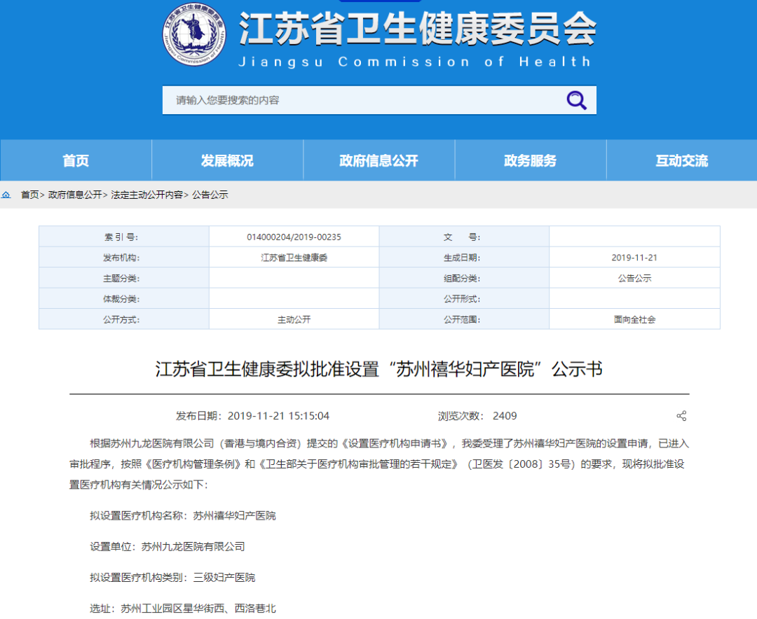Open the share icon beside view count
Screen dimensions: 757x619
coord(681,416)
